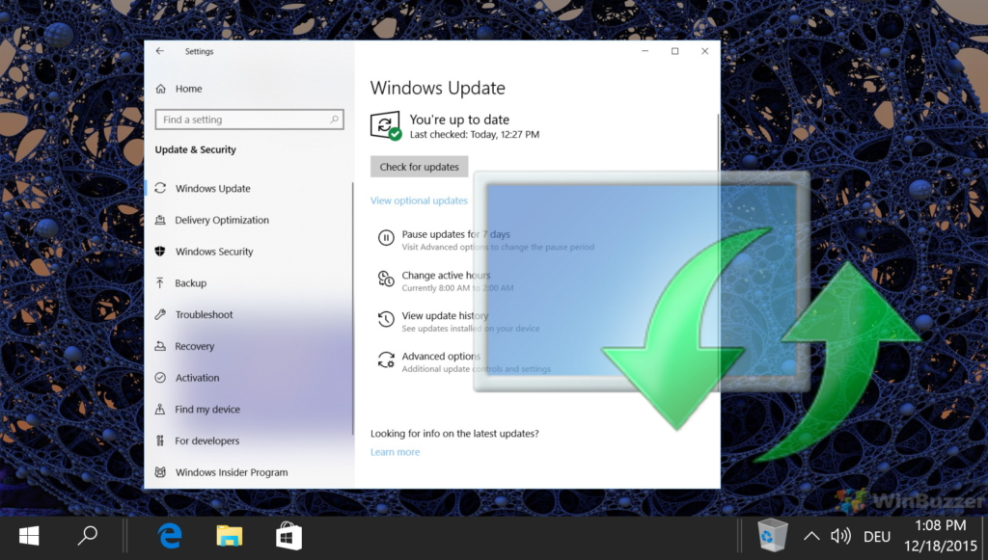Click the sidebar vertical scrollbar

point(353,308)
